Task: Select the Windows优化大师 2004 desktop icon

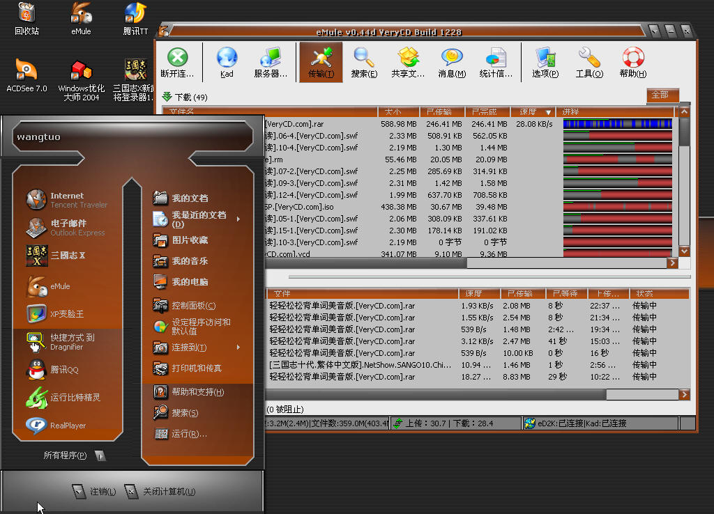Action: tap(81, 81)
